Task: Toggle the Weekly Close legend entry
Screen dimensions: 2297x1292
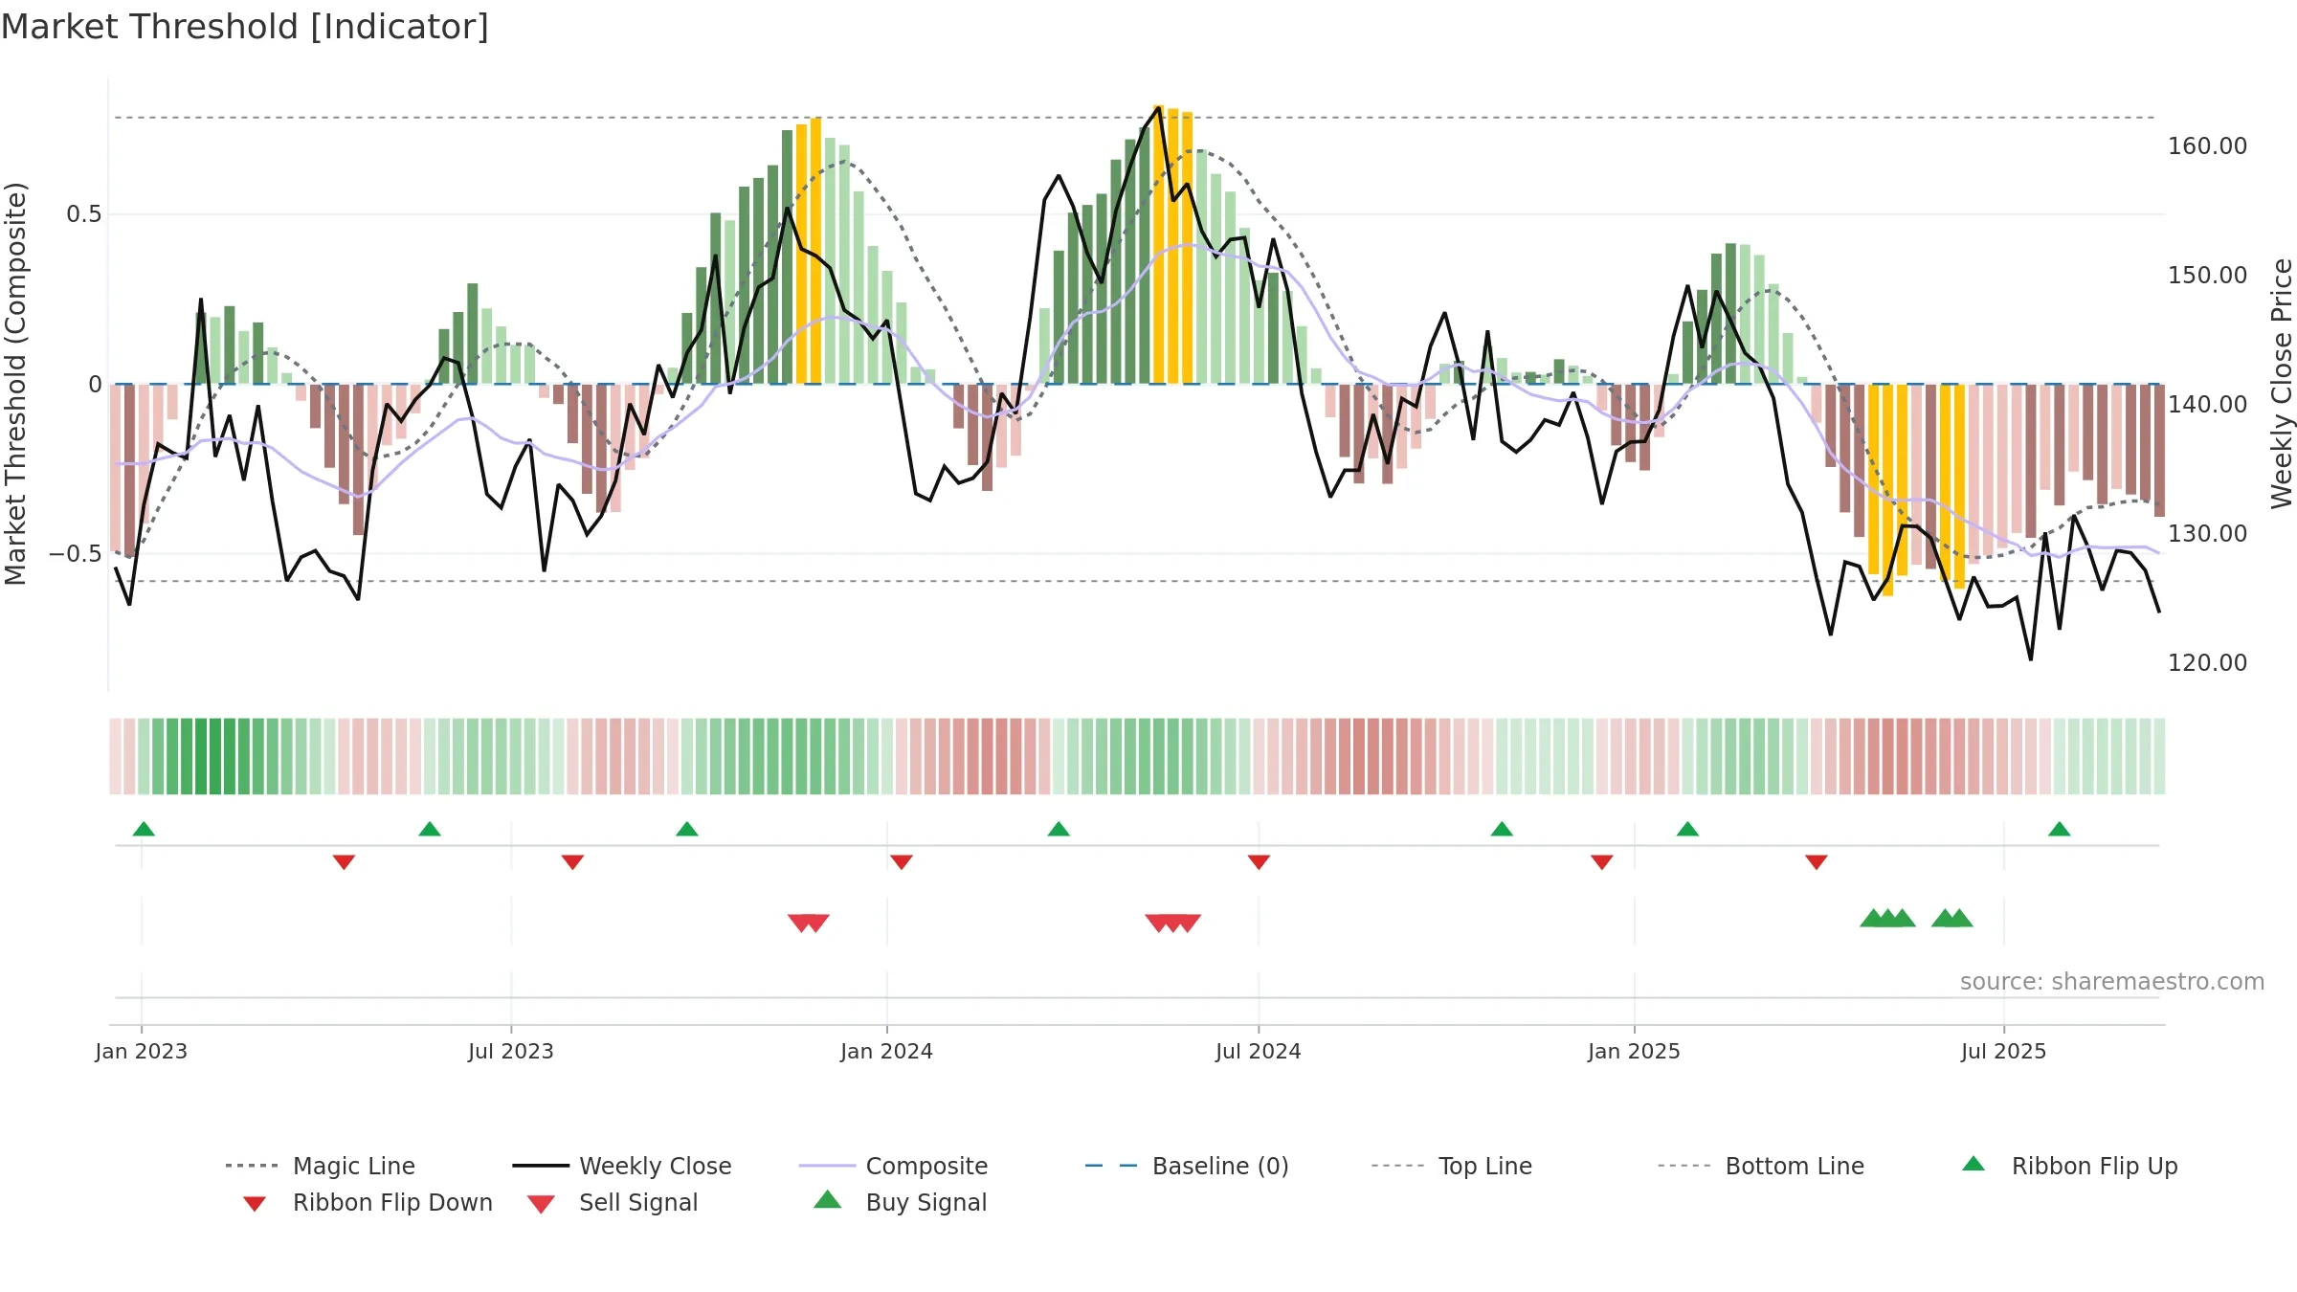Action: coord(621,1166)
